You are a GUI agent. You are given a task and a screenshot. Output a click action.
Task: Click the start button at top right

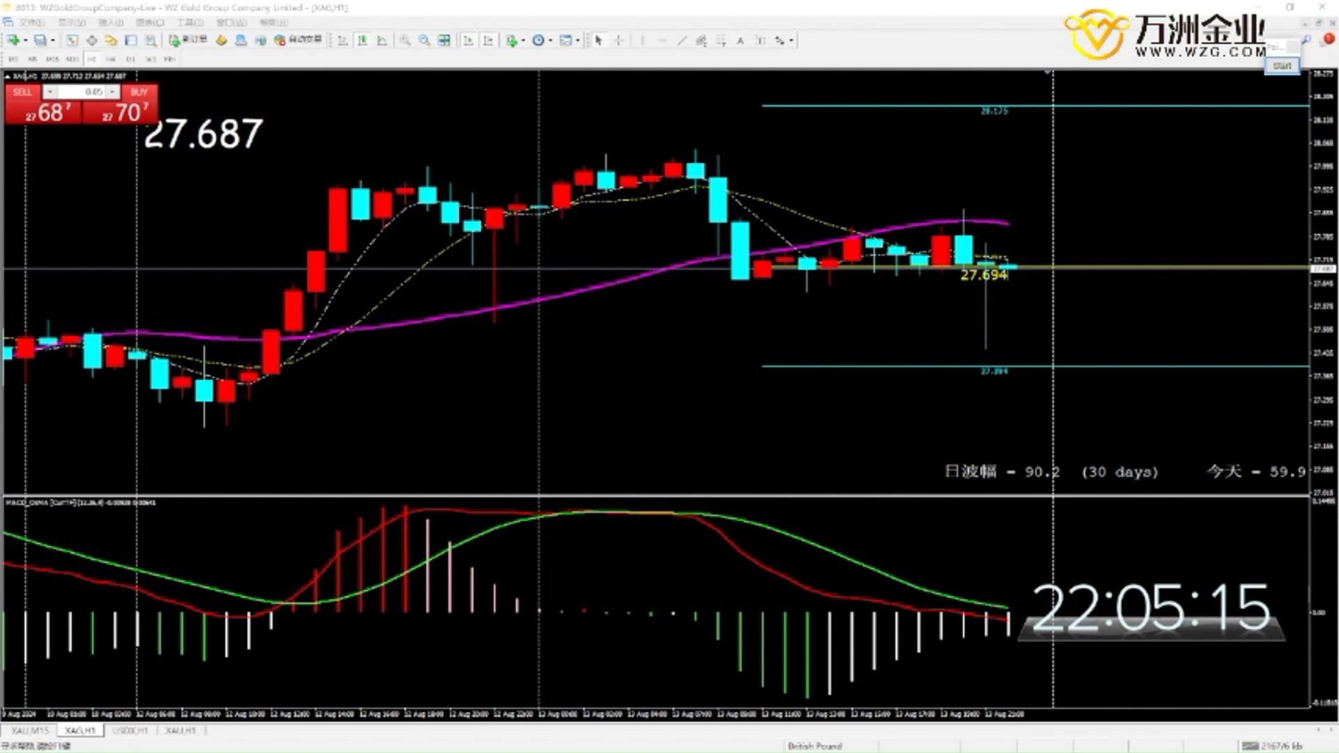pyautogui.click(x=1282, y=66)
